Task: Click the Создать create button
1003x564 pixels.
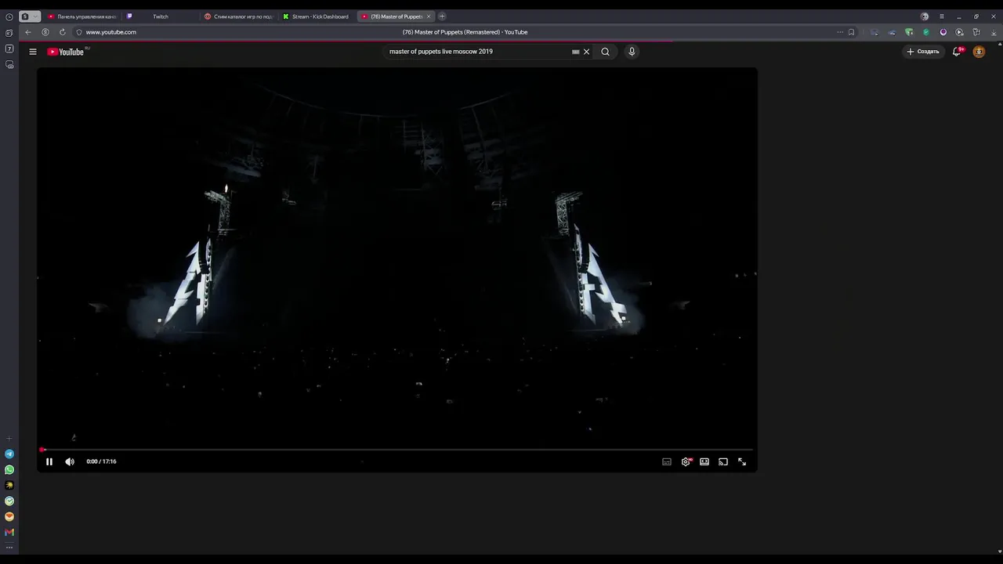Action: [923, 52]
